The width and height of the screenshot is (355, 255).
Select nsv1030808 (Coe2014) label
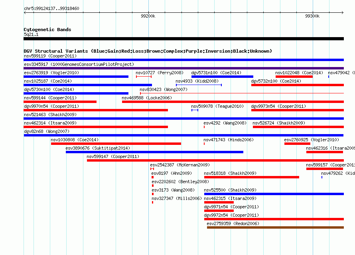[x=75, y=140]
